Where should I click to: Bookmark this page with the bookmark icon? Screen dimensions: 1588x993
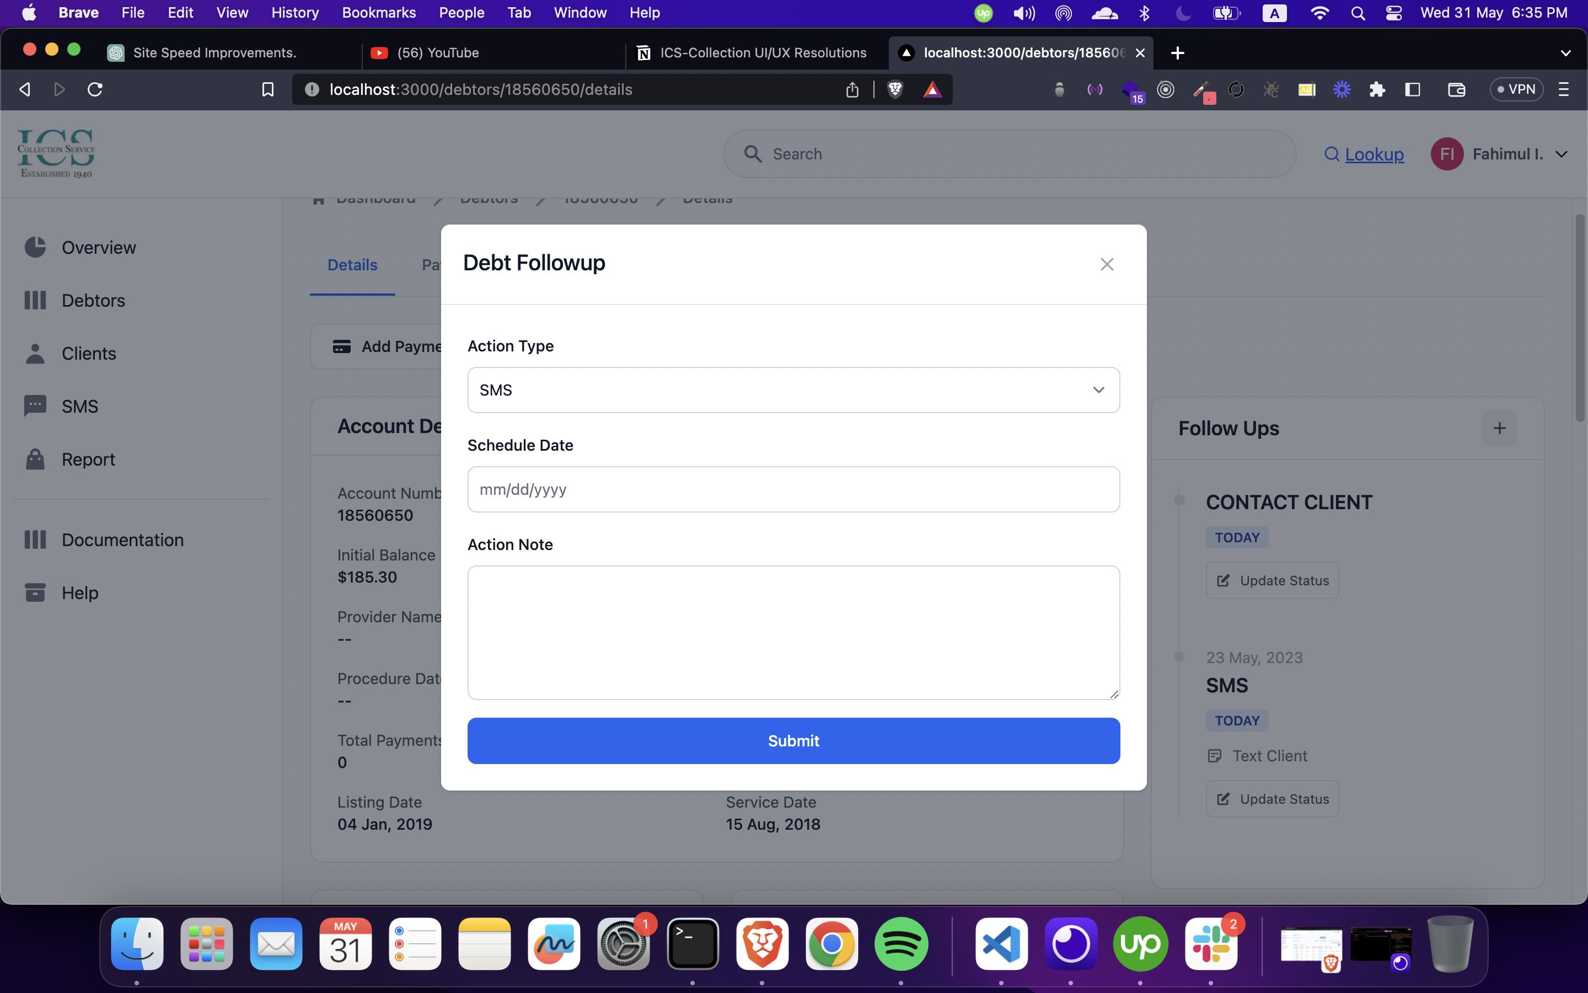pyautogui.click(x=268, y=89)
